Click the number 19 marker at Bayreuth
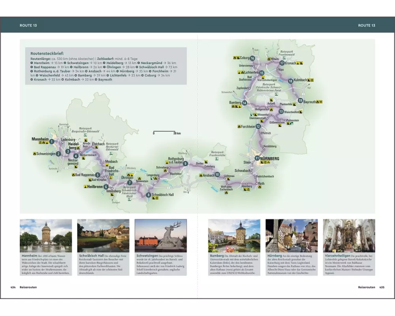The width and height of the screenshot is (395, 316). pyautogui.click(x=300, y=101)
